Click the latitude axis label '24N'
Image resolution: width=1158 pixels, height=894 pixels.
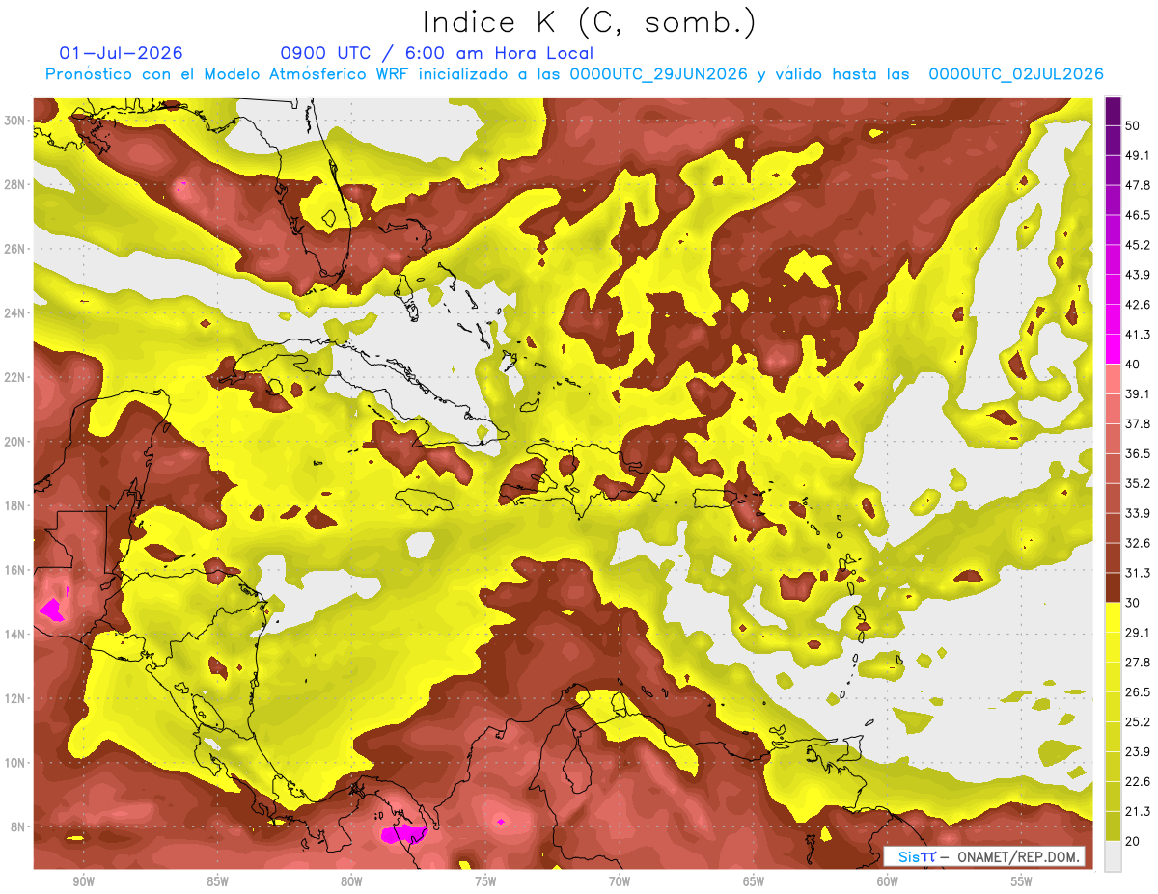point(15,313)
